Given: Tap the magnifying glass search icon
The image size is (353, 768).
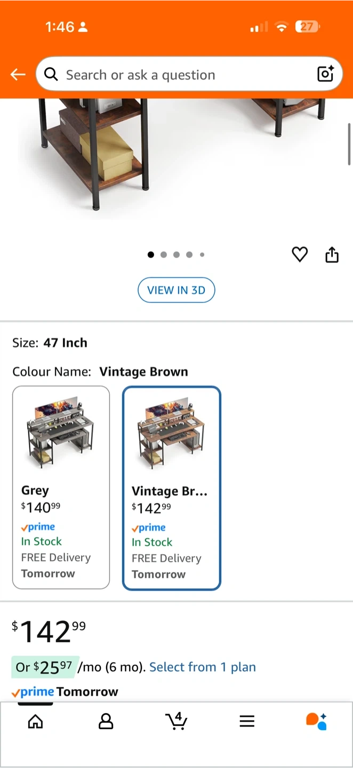Looking at the screenshot, I should [51, 74].
